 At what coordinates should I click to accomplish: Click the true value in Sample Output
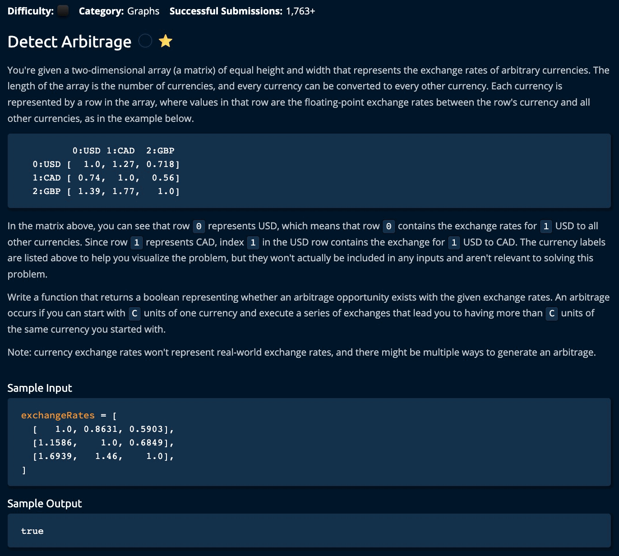32,531
